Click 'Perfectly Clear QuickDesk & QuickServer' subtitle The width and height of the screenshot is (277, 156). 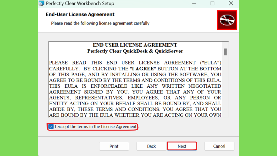click(135, 51)
